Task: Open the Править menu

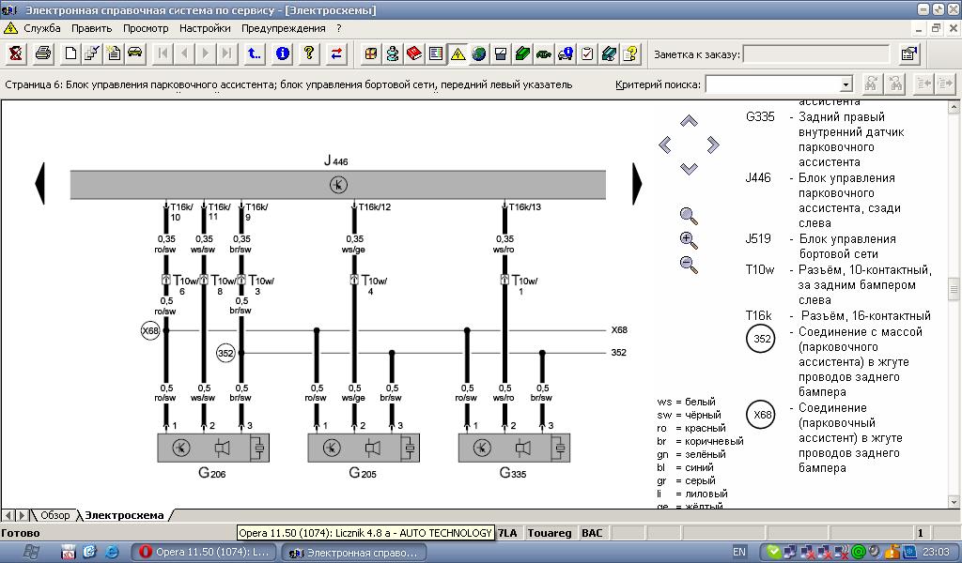Action: click(91, 28)
